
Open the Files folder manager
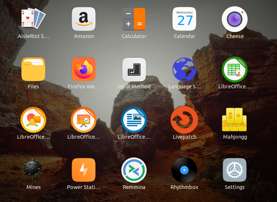pyautogui.click(x=33, y=69)
